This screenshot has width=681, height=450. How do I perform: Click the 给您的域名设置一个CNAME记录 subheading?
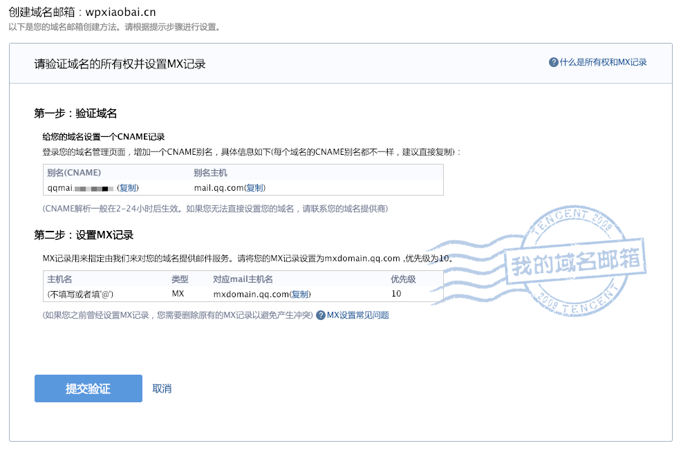click(x=104, y=137)
